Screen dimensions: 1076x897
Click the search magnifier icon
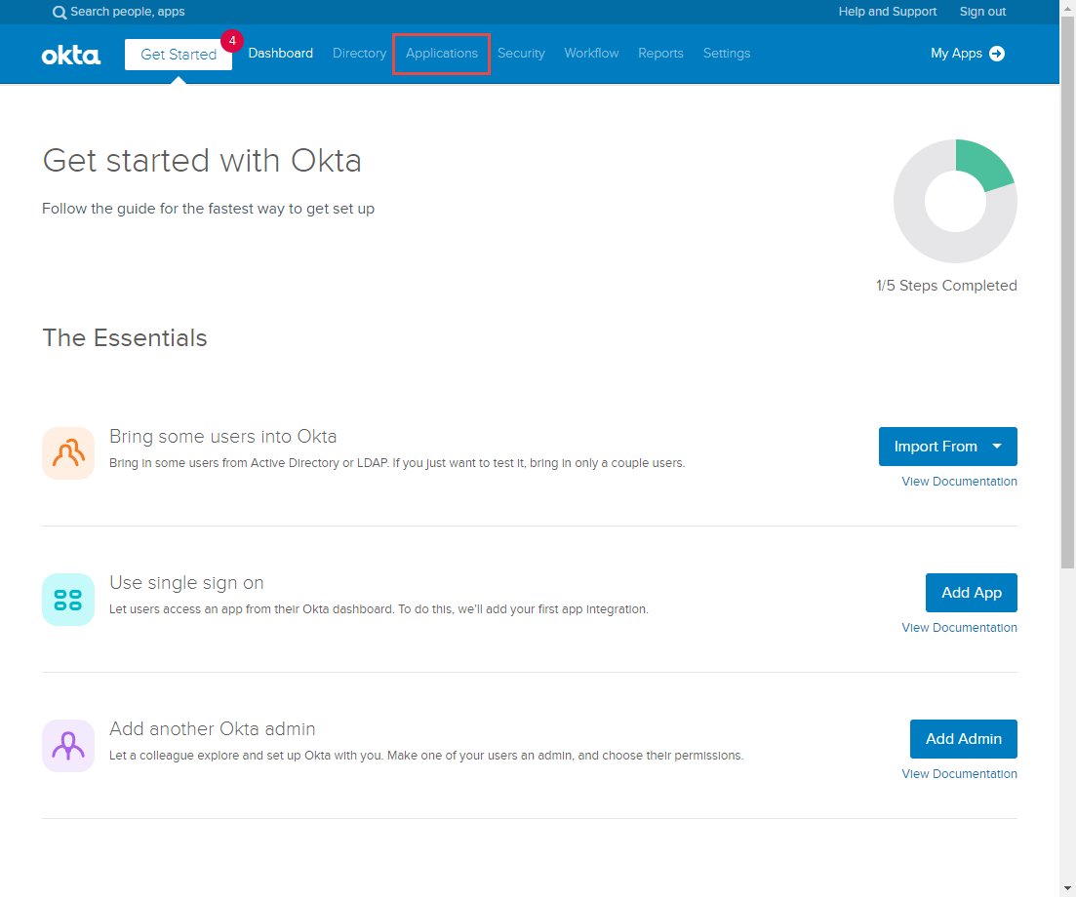(x=60, y=12)
